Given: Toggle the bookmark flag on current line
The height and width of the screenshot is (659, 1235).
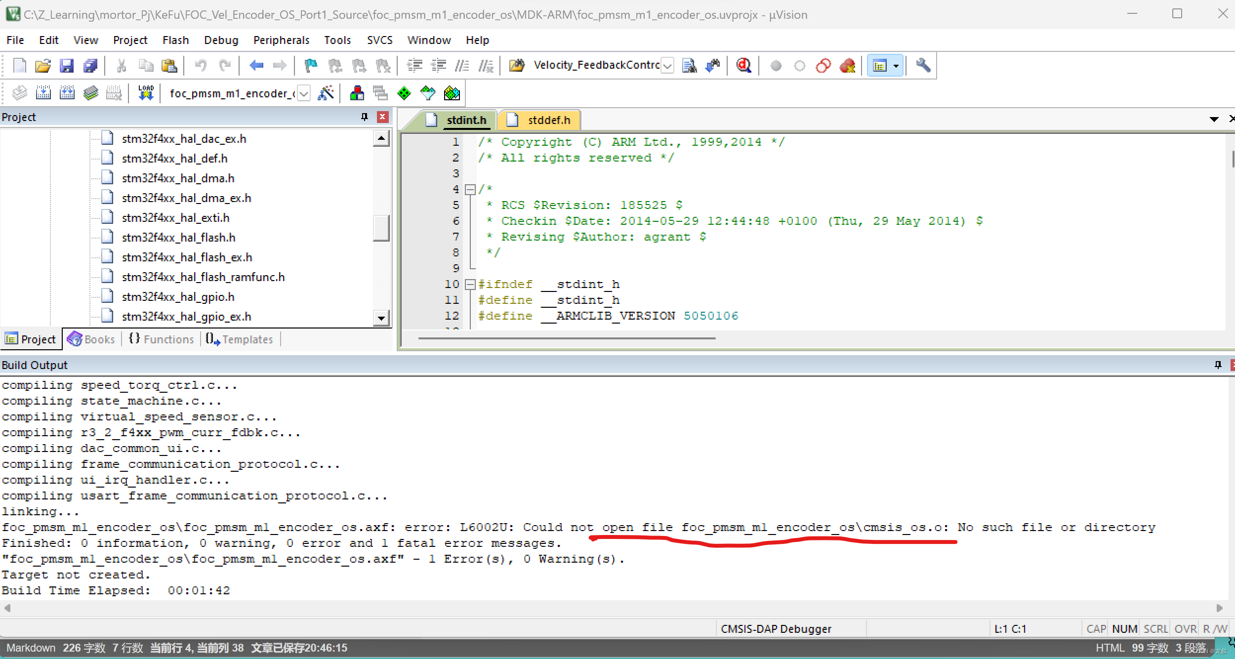Looking at the screenshot, I should (x=311, y=65).
